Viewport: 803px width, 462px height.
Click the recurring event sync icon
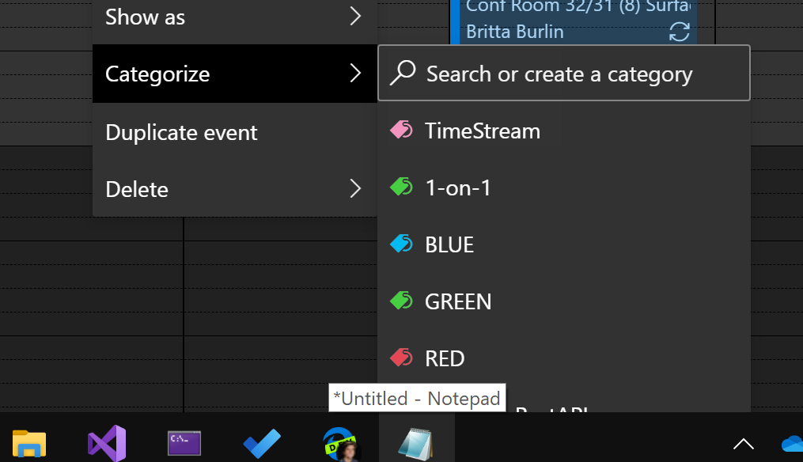click(680, 32)
